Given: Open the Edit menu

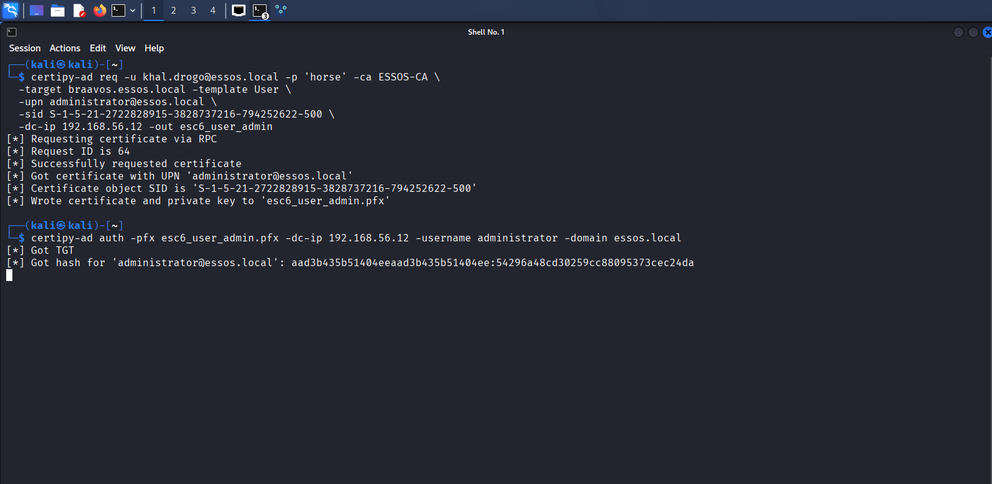Looking at the screenshot, I should [x=98, y=48].
